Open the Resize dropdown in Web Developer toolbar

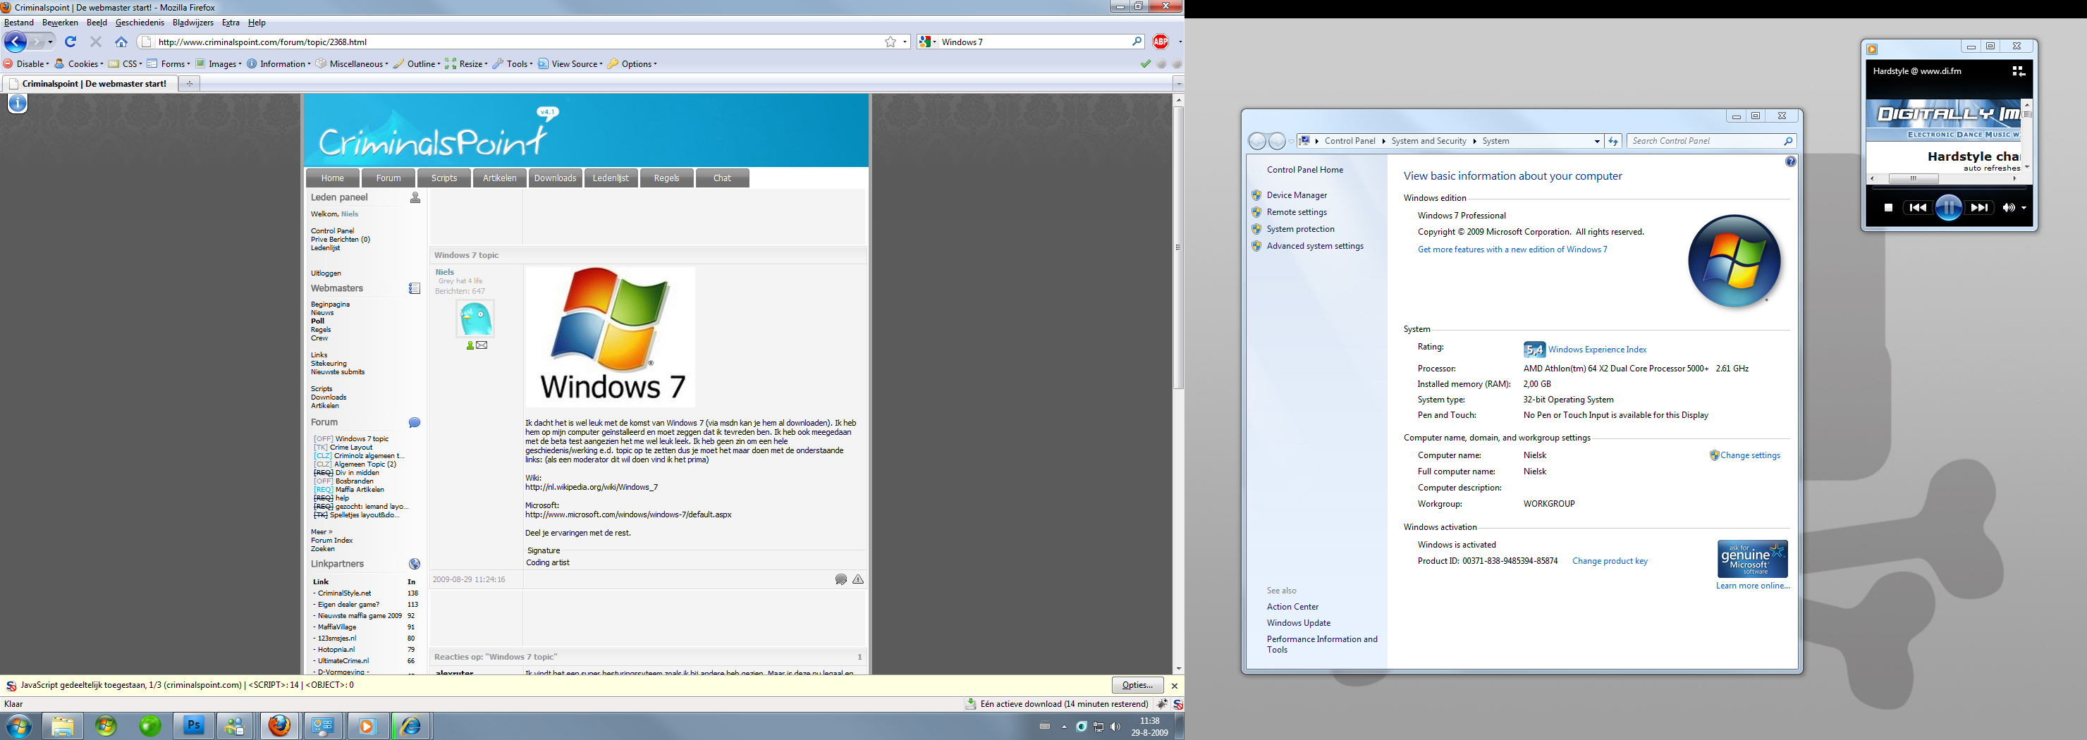pos(466,64)
